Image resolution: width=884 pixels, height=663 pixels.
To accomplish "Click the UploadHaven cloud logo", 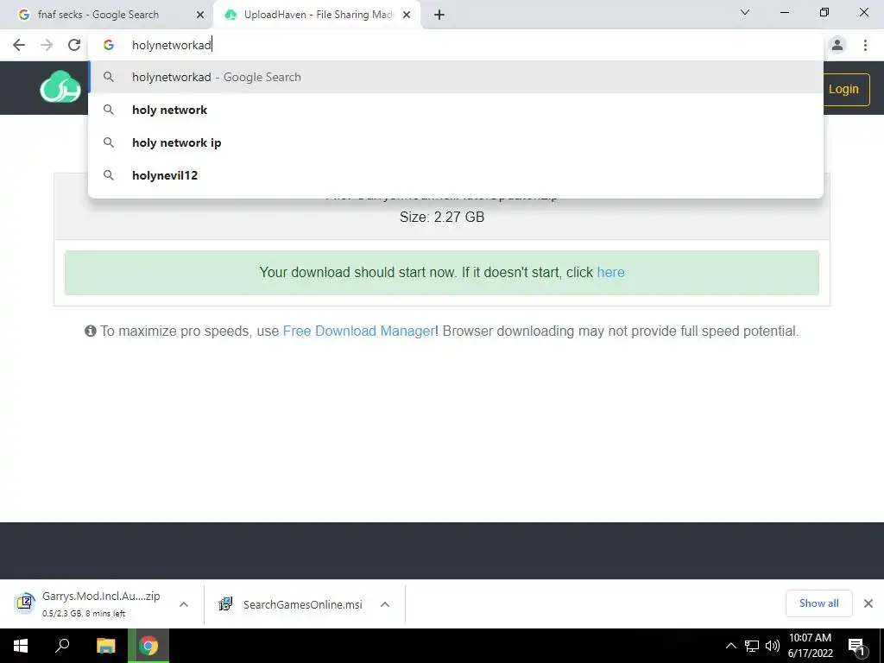I will click(x=60, y=87).
